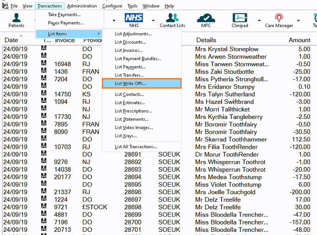This screenshot has width=317, height=235.
Task: Choose List Invoices from the submenu
Action: point(128,50)
